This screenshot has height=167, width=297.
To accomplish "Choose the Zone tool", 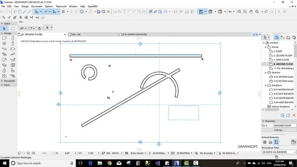I will click(4, 76).
